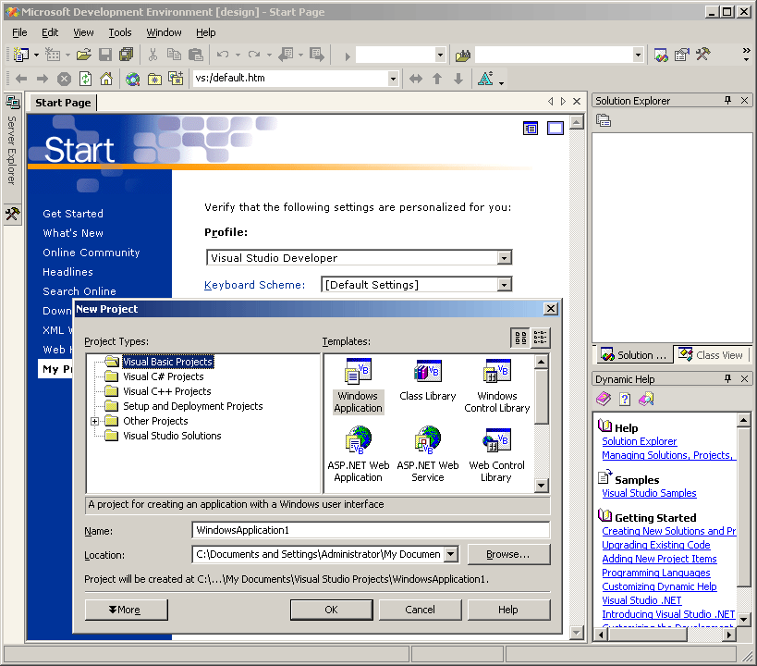757x666 pixels.
Task: Click the Open File folder icon
Action: [83, 55]
